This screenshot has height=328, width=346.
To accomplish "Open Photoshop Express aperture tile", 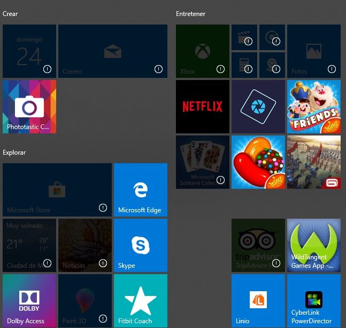I will coord(258,107).
